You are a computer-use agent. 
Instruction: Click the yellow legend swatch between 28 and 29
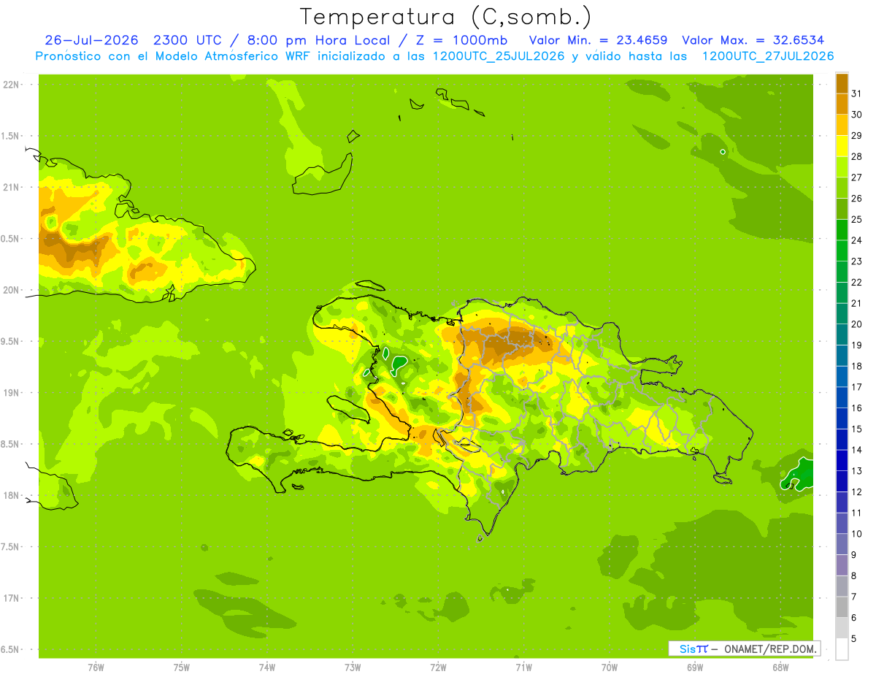click(x=842, y=146)
